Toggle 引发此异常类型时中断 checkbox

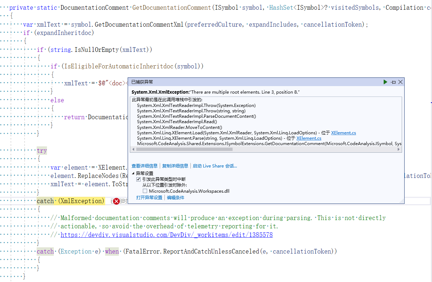tap(138, 179)
